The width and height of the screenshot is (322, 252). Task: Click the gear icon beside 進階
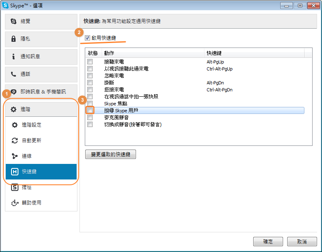(14, 109)
